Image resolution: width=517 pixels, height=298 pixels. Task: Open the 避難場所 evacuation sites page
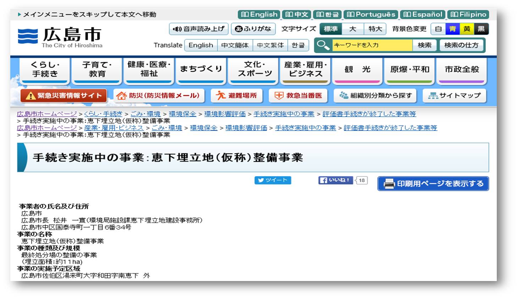point(237,96)
